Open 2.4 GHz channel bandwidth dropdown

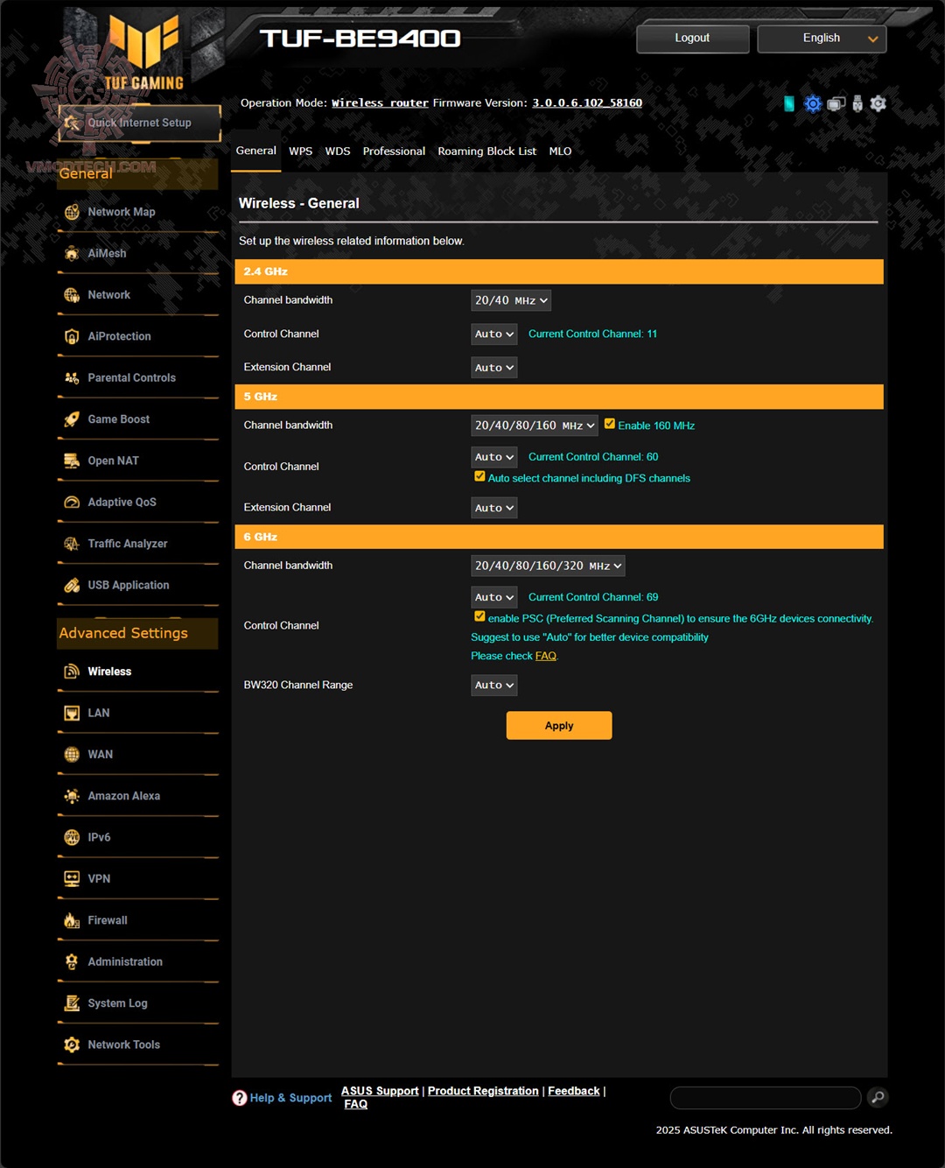coord(511,300)
